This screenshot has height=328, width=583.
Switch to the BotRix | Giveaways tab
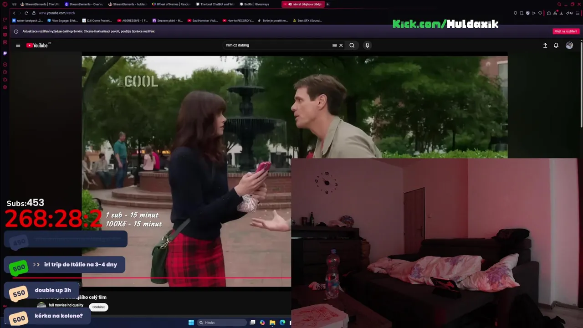258,4
